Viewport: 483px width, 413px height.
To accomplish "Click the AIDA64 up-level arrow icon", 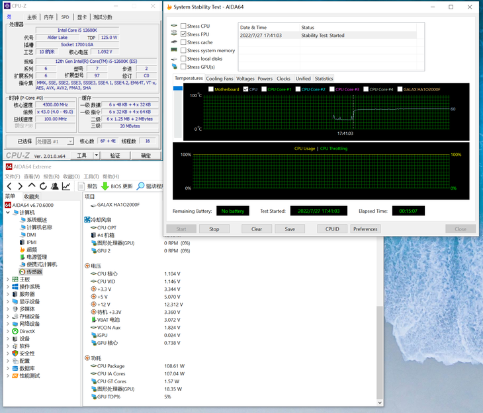I will pyautogui.click(x=31, y=186).
